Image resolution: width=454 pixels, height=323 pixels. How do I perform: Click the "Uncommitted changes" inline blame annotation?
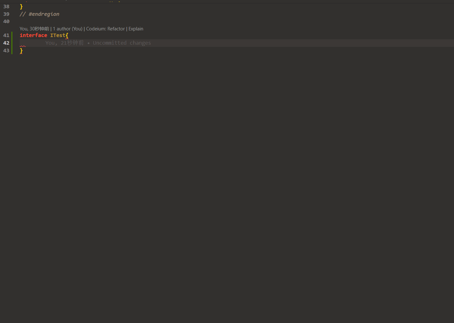click(x=122, y=43)
